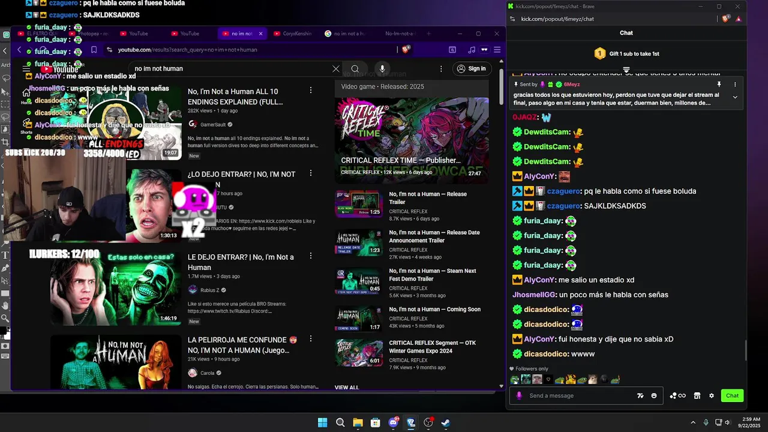Open the GamerSault channel link
This screenshot has width=768, height=432.
213,125
